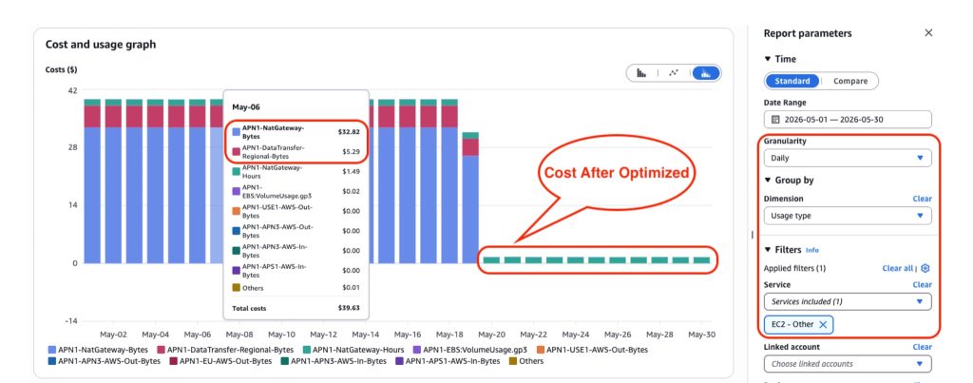Toggle APN1-EBS:VolumeUsage.gp3 legend entry
The image size is (973, 383).
point(469,350)
